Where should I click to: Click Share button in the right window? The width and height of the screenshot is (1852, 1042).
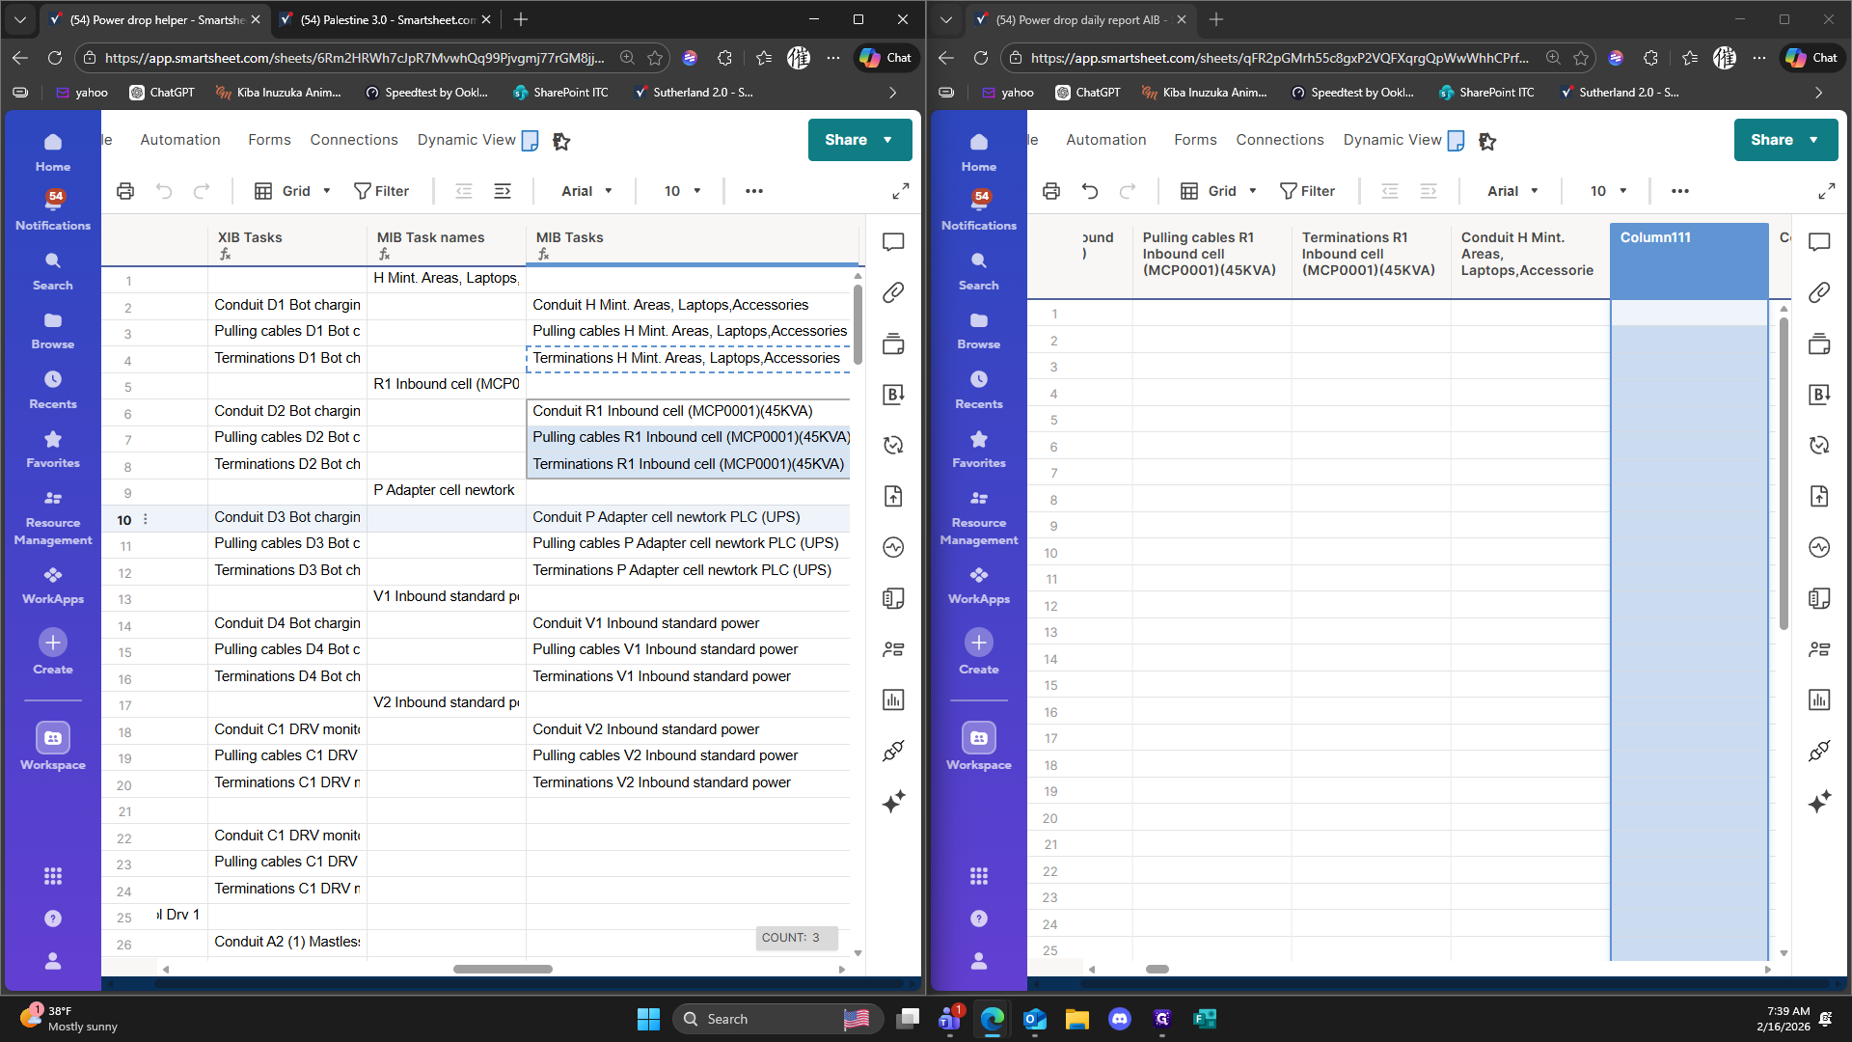click(x=1773, y=140)
